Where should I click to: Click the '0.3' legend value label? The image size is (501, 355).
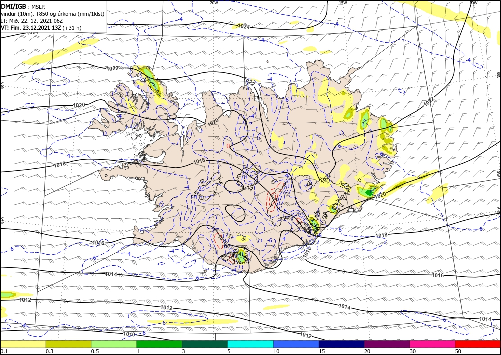(x=49, y=352)
